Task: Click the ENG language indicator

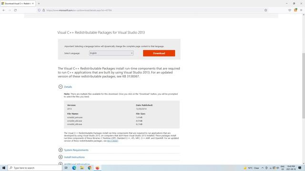Action: (x=283, y=168)
